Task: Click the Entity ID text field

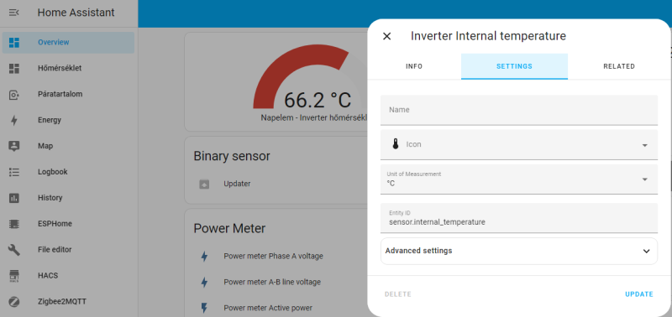Action: tap(519, 218)
